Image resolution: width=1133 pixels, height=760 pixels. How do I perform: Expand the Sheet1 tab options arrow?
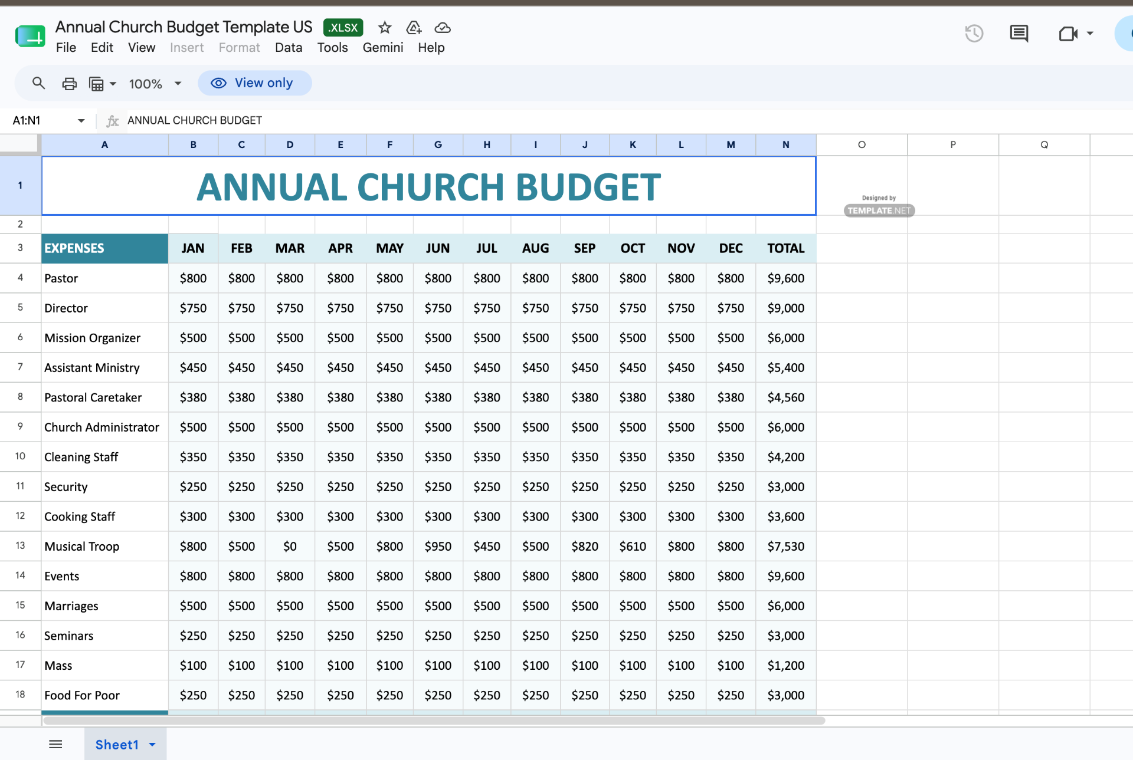pyautogui.click(x=152, y=745)
